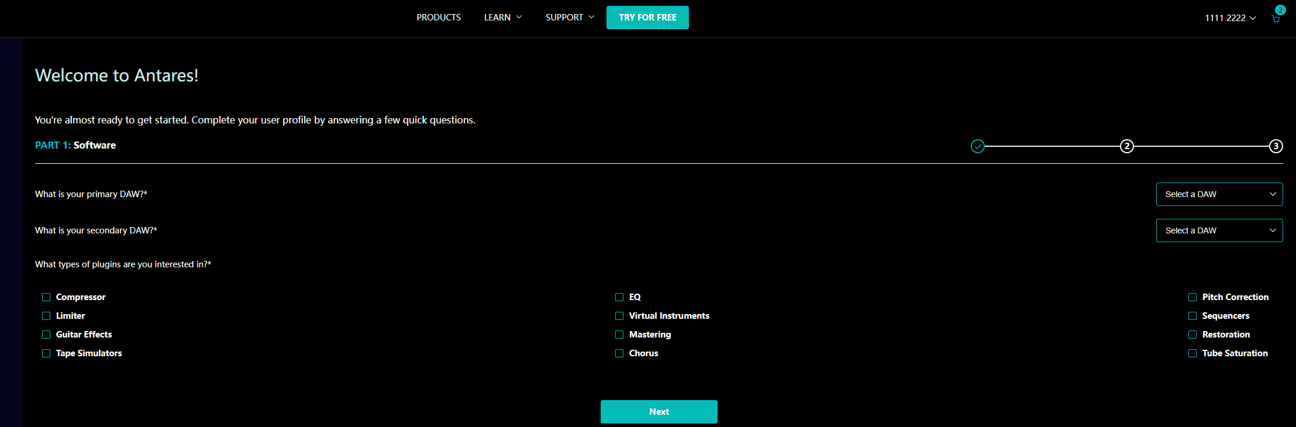The height and width of the screenshot is (427, 1296).
Task: Toggle the Virtual Instruments checkbox
Action: (619, 316)
